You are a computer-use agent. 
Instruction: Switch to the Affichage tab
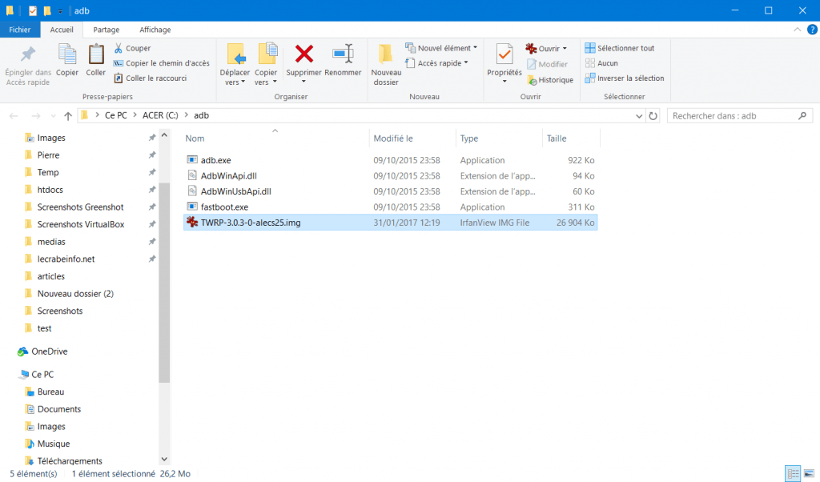click(155, 30)
